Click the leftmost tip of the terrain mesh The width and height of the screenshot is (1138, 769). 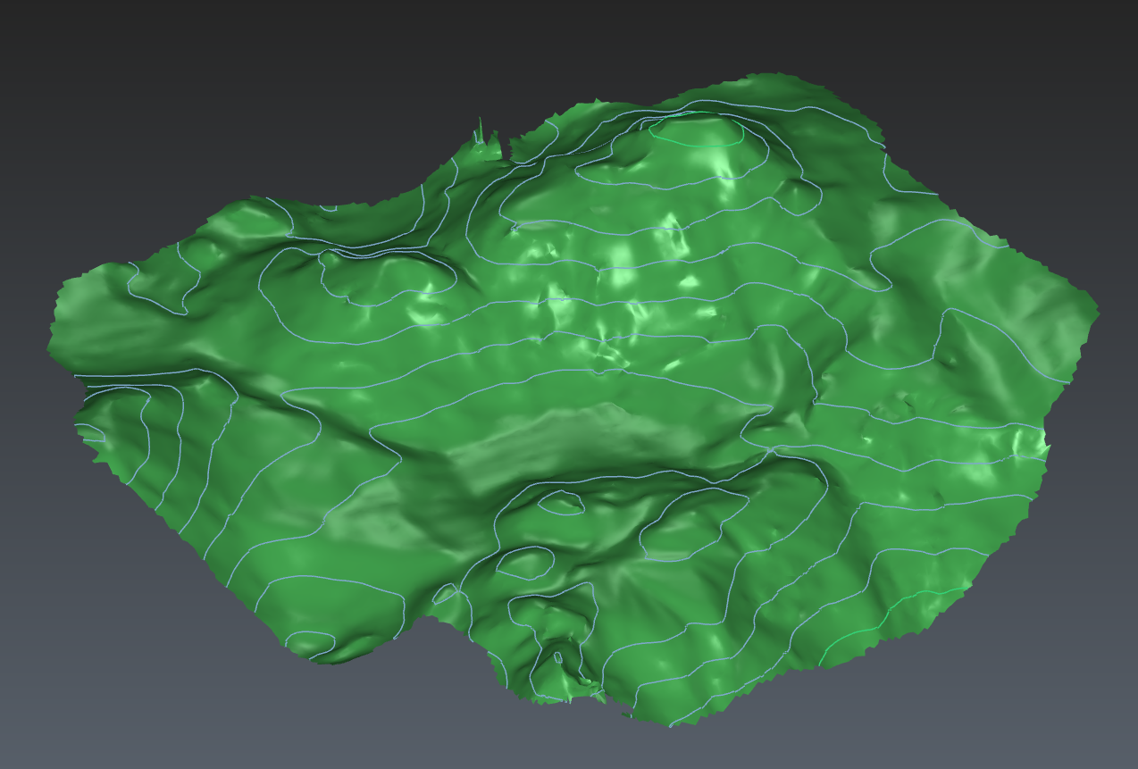coord(50,344)
